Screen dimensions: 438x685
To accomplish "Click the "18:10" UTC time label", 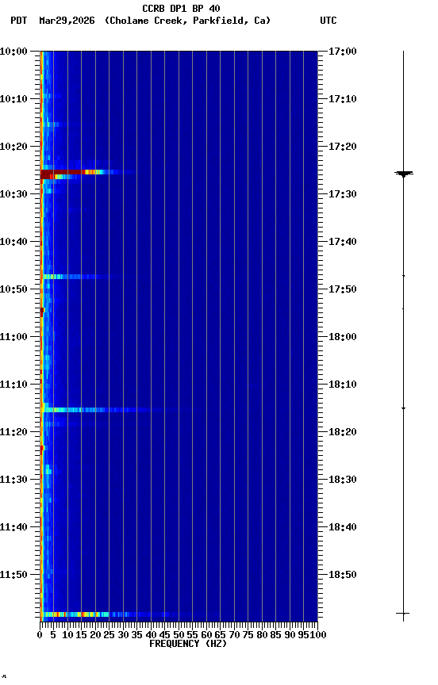I will (x=343, y=385).
